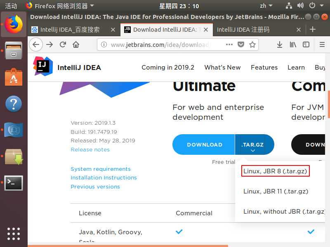Image resolution: width=330 pixels, height=247 pixels.
Task: Click the Version: 2019.1.3 text
Action: 93,123
